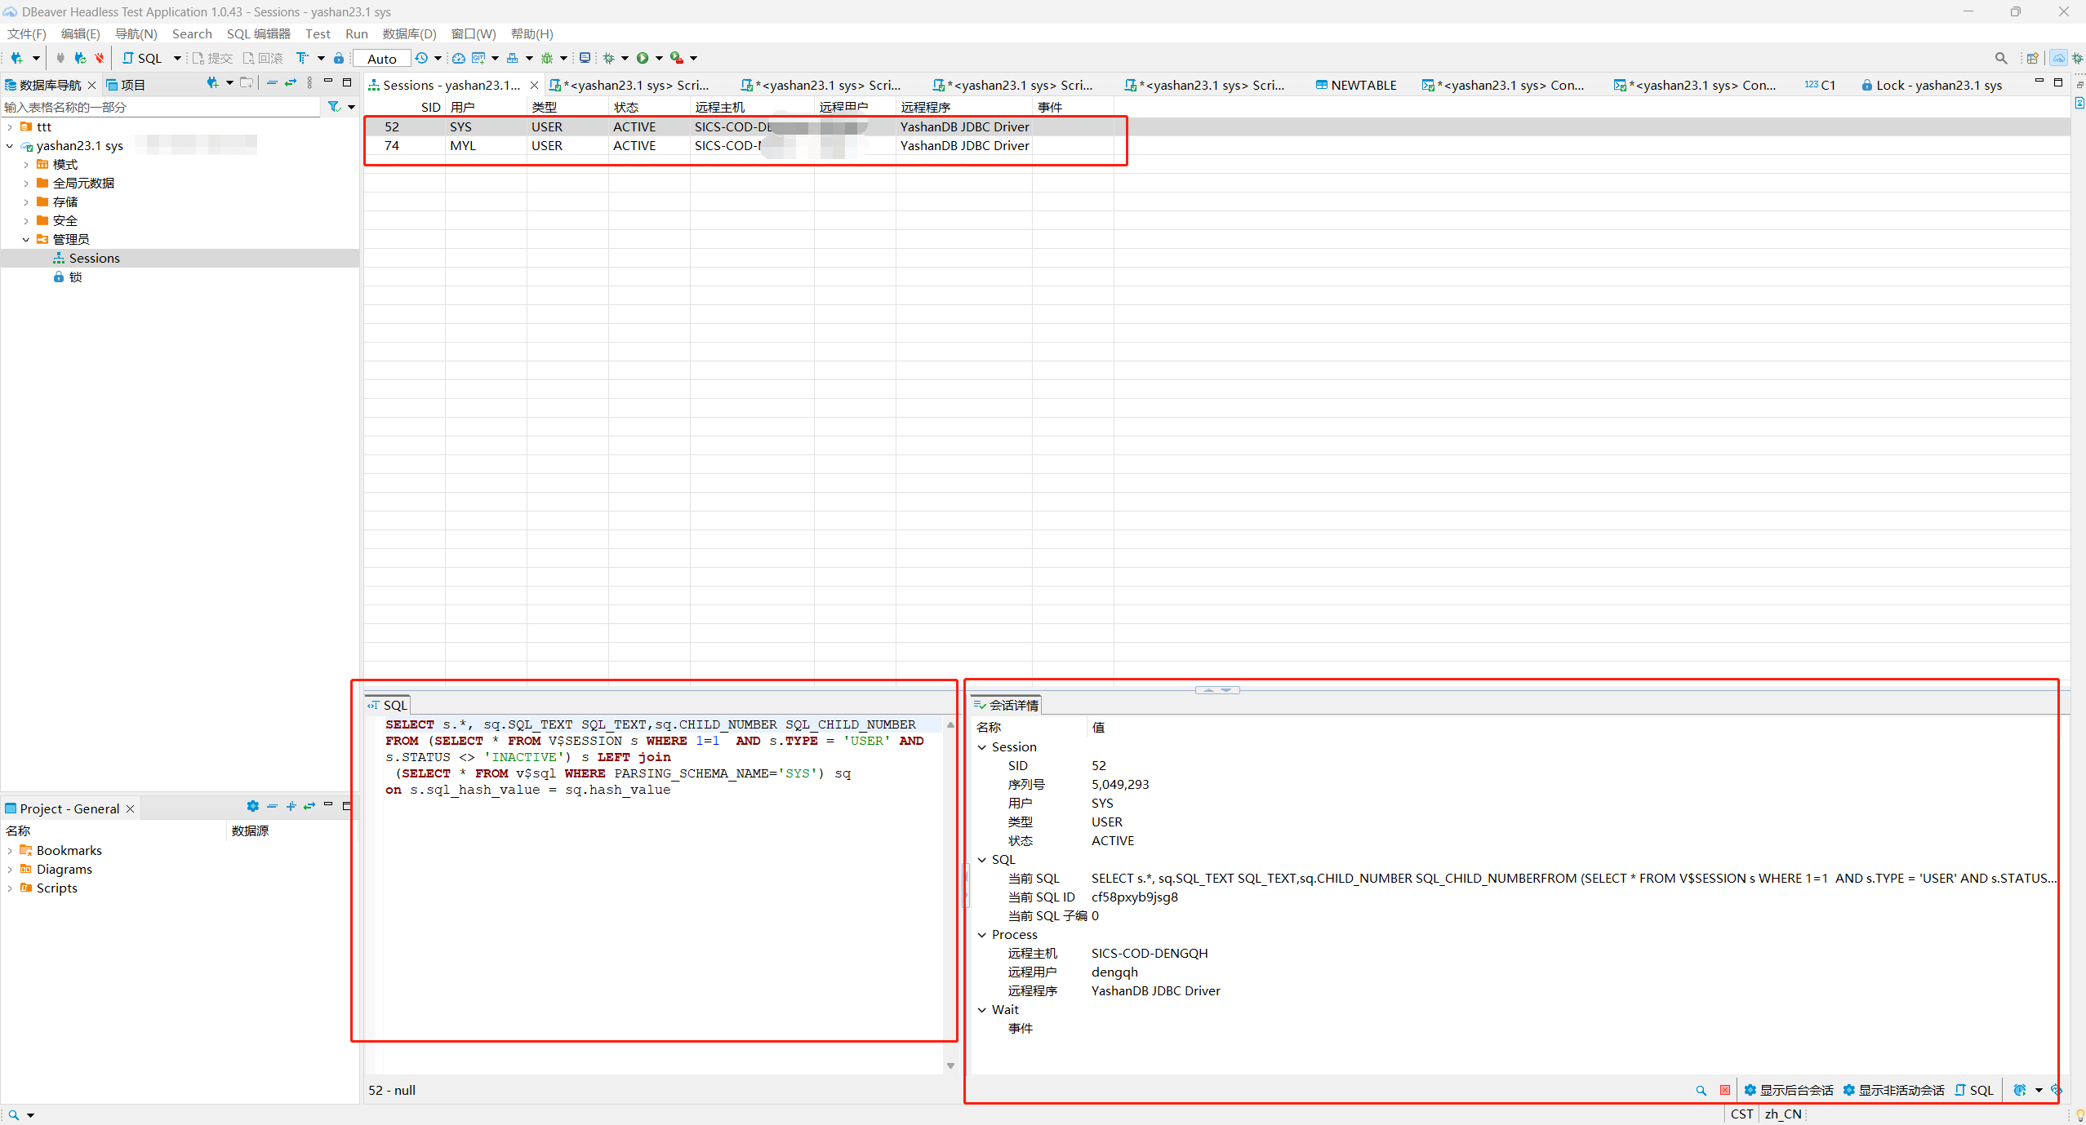
Task: Click the search magnifier at toolbar right
Action: pyautogui.click(x=2001, y=58)
